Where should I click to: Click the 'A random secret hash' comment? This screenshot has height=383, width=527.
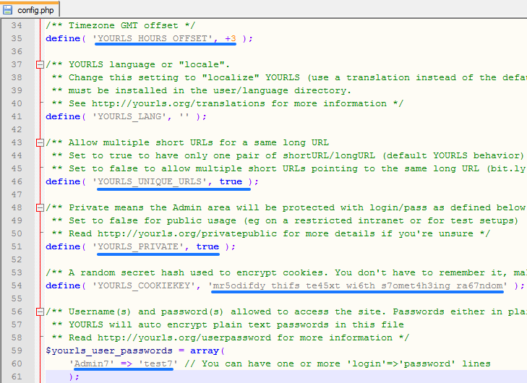[286, 273]
